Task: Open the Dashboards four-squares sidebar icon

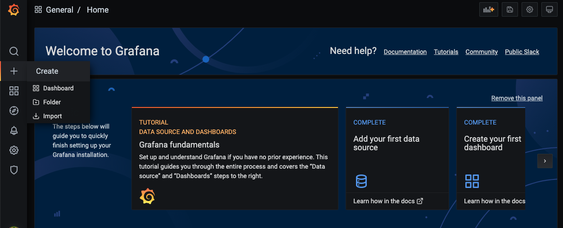Action: tap(14, 91)
